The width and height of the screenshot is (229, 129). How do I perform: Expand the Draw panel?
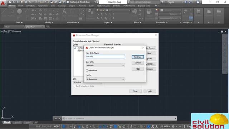pyautogui.click(x=19, y=22)
